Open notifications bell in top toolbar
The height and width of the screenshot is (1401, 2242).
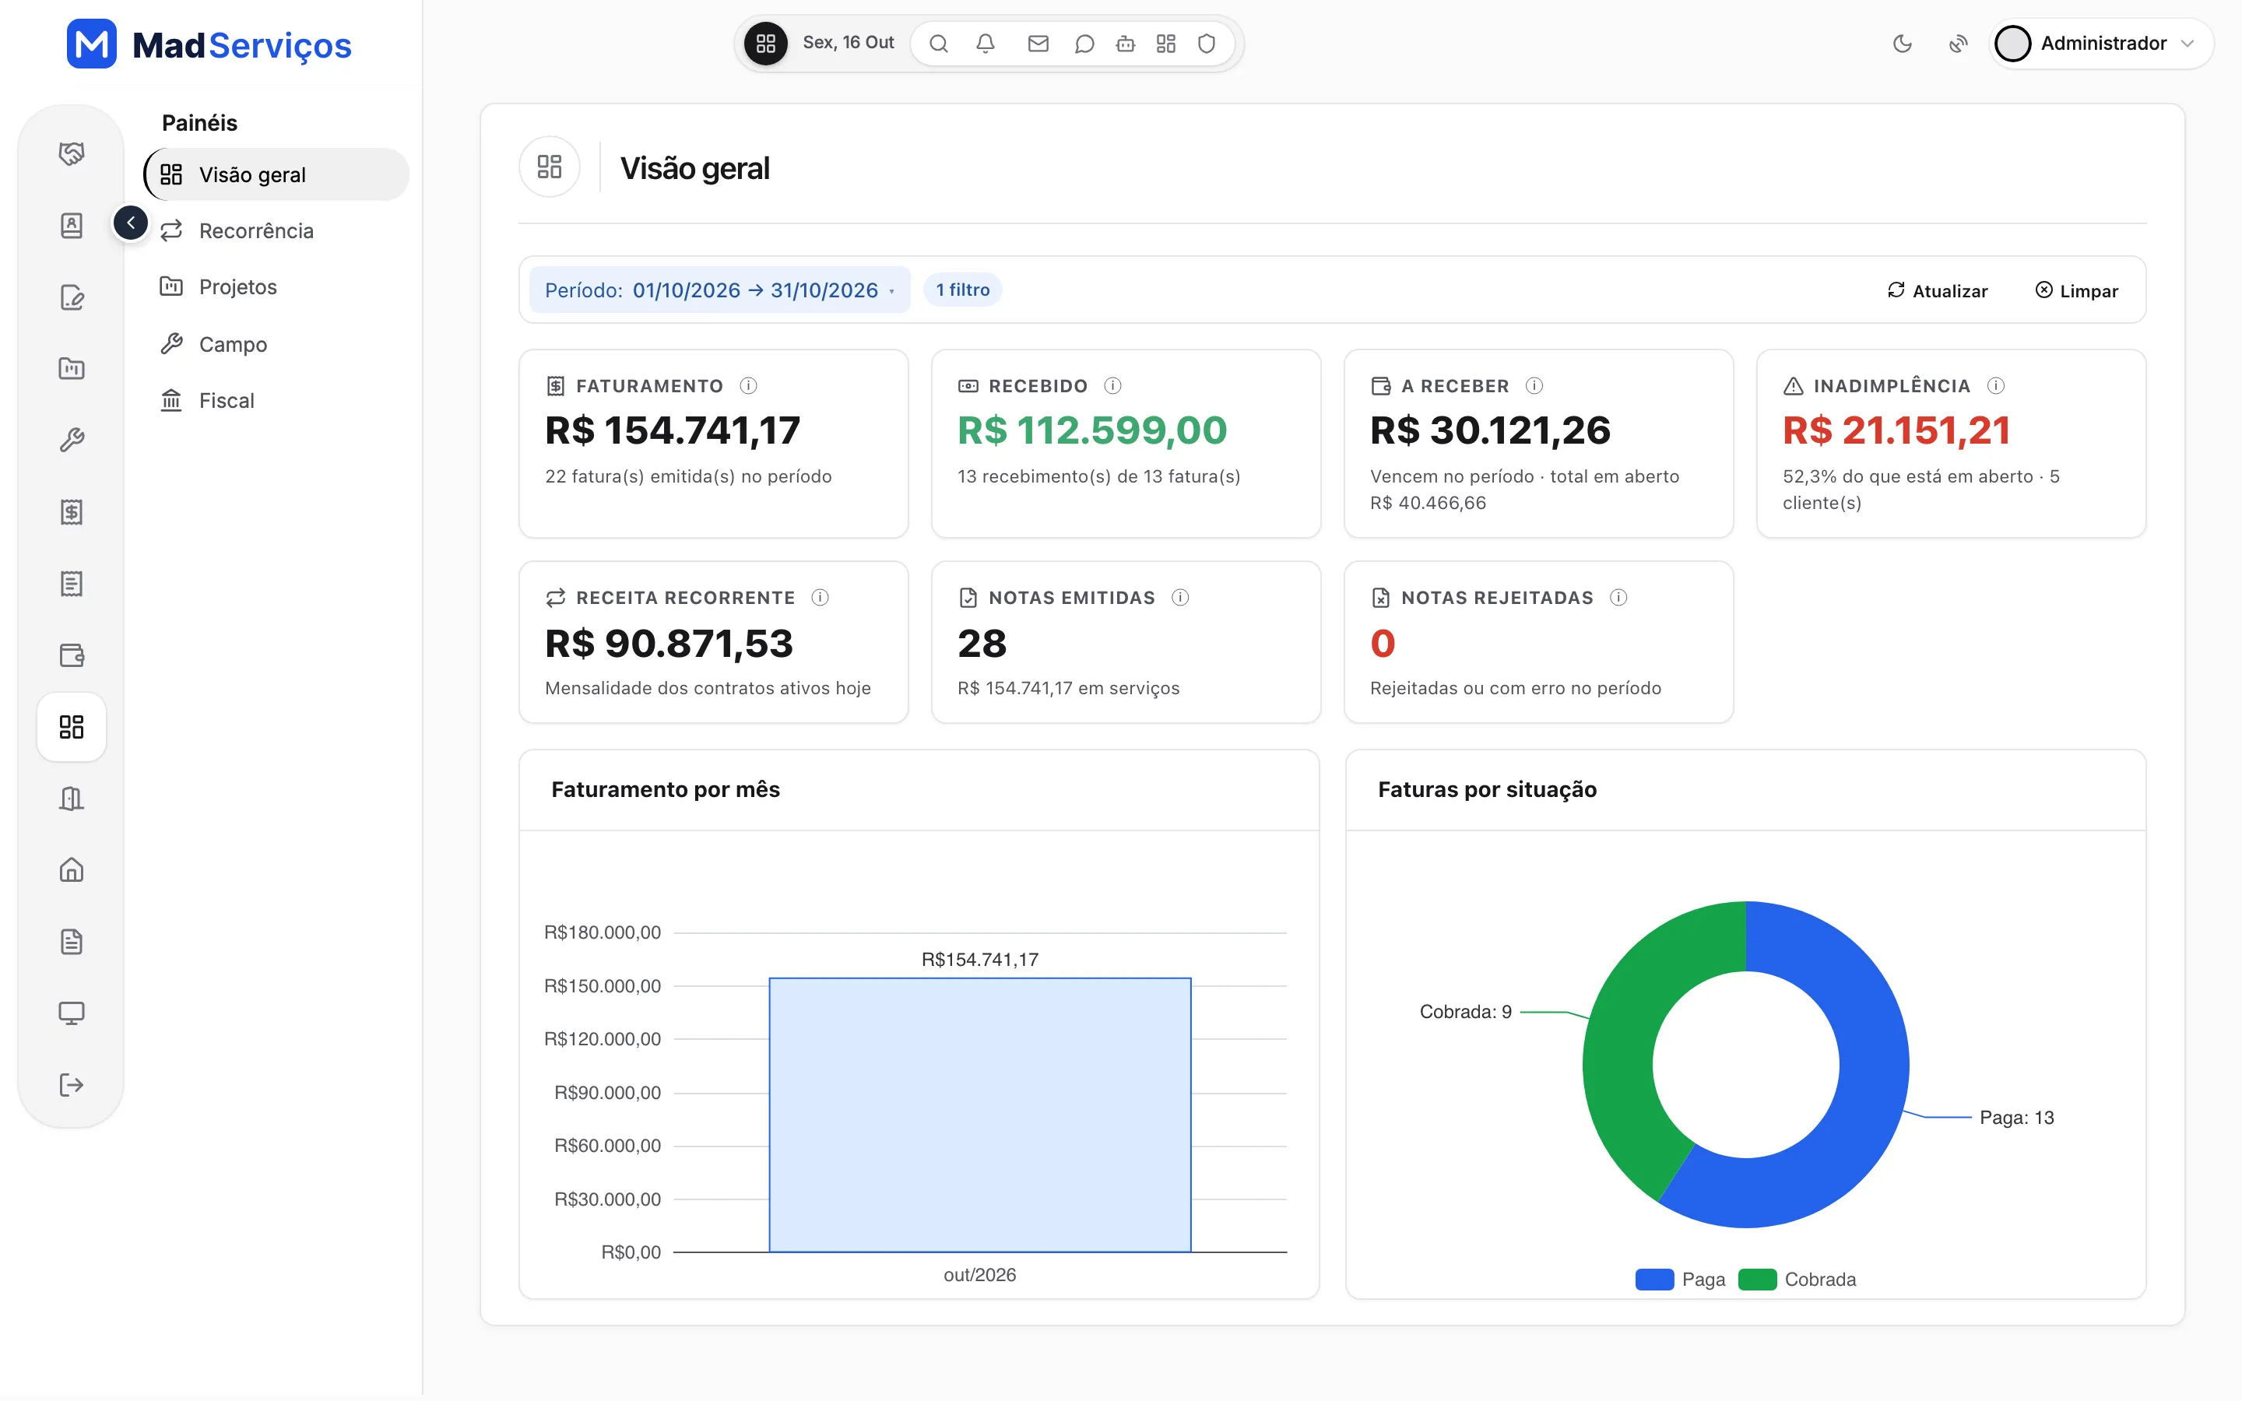986,44
